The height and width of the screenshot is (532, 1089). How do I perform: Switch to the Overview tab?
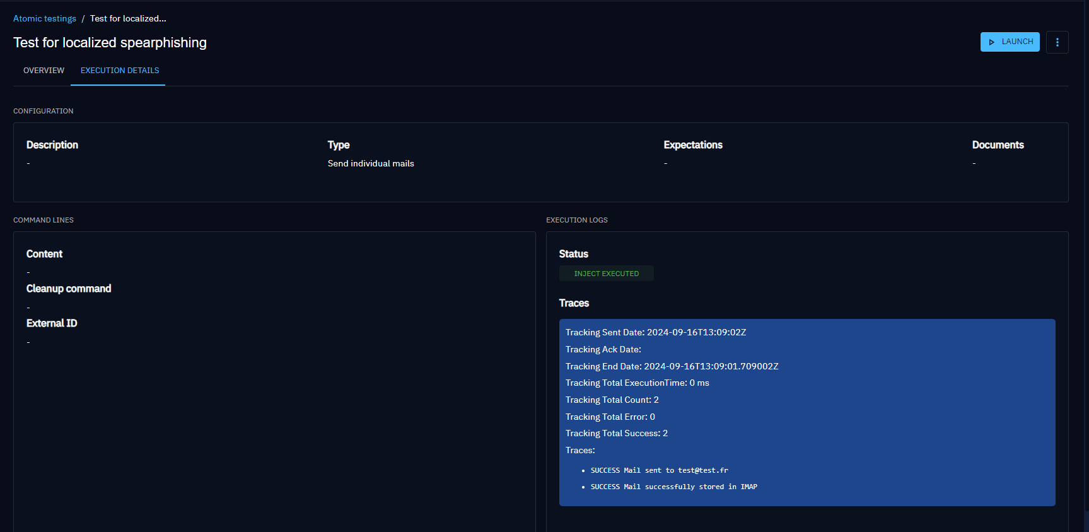click(44, 71)
